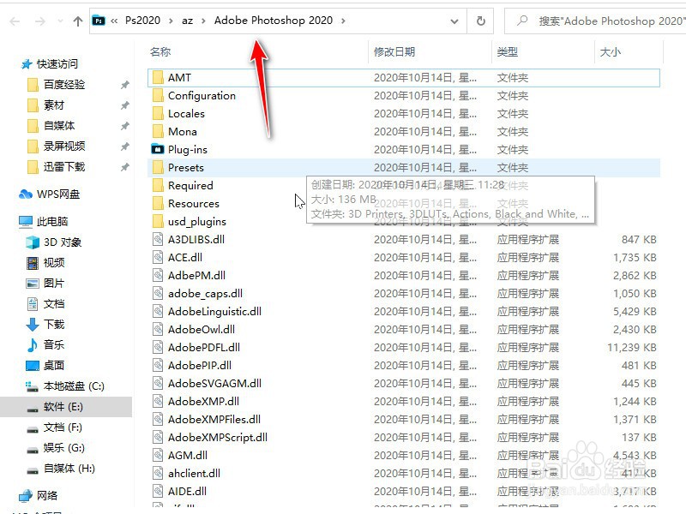Screen dimensions: 686x514
Task: Select AdobeXMPScript.dll file name
Action: pyautogui.click(x=218, y=438)
